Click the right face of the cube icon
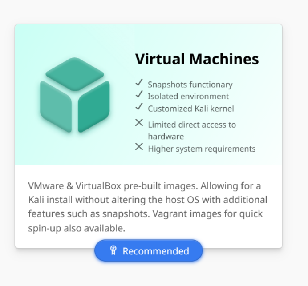 [x=94, y=107]
